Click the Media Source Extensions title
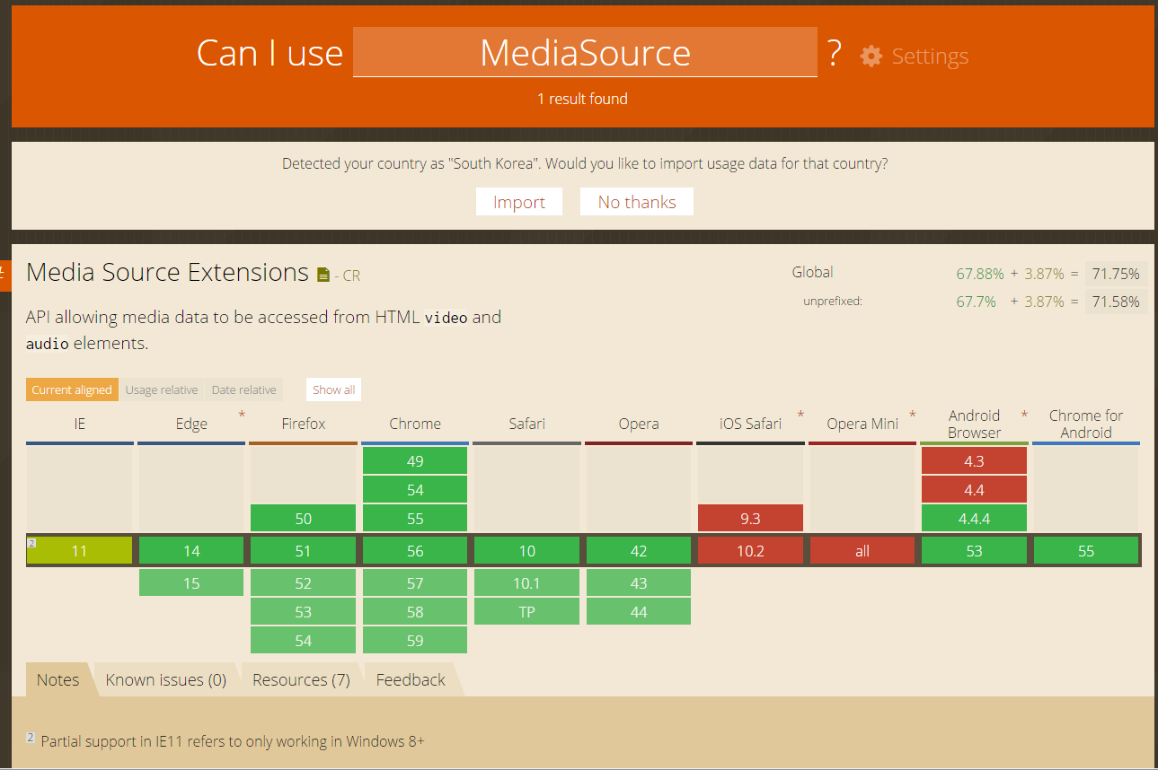The width and height of the screenshot is (1158, 770). [x=168, y=272]
